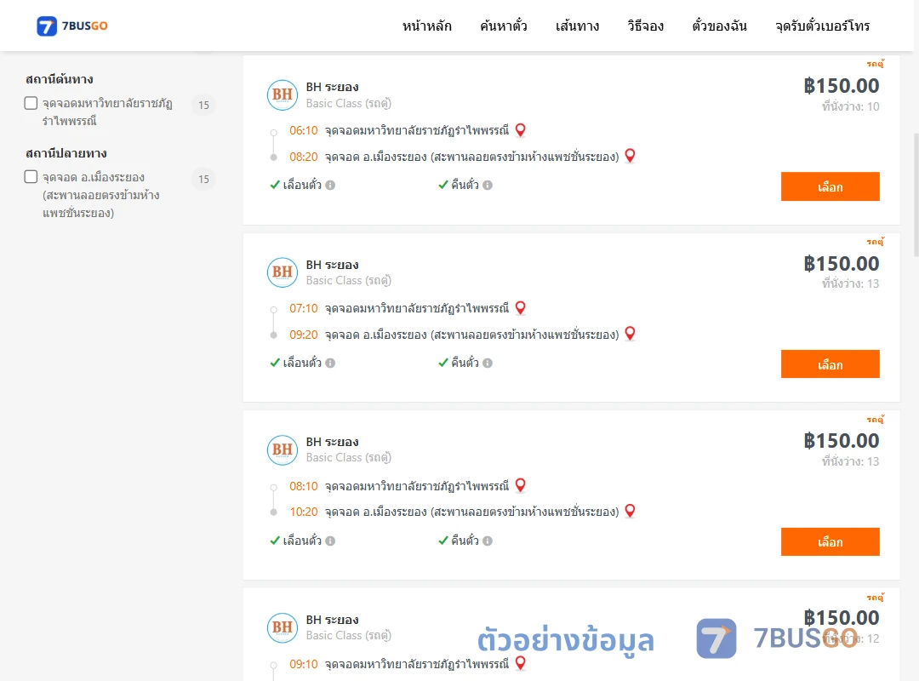Click the 7BUSGO logo in header
This screenshot has width=919, height=681.
click(x=72, y=26)
